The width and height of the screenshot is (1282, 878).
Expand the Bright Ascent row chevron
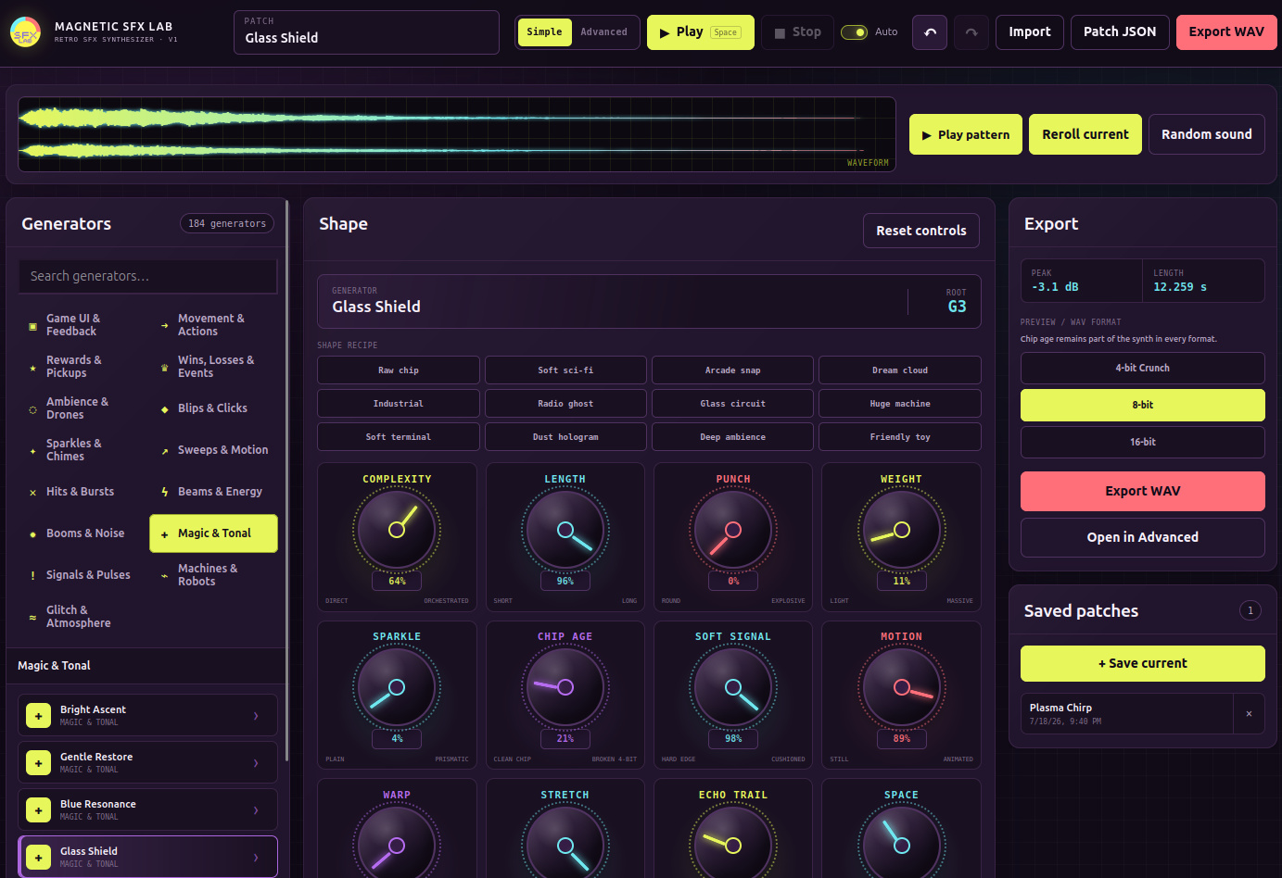256,716
